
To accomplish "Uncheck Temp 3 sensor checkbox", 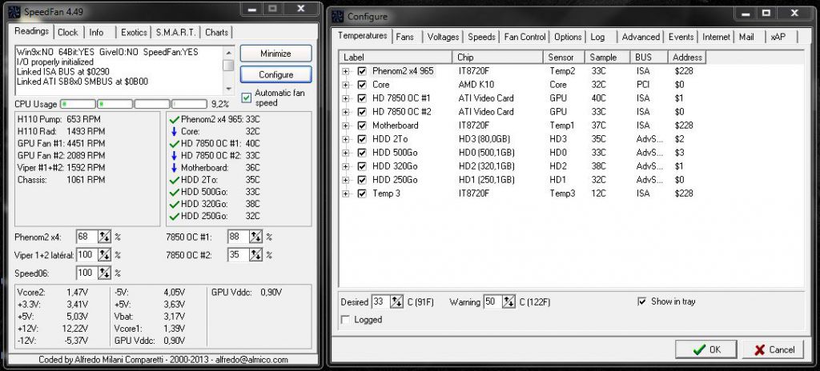I will (x=362, y=193).
